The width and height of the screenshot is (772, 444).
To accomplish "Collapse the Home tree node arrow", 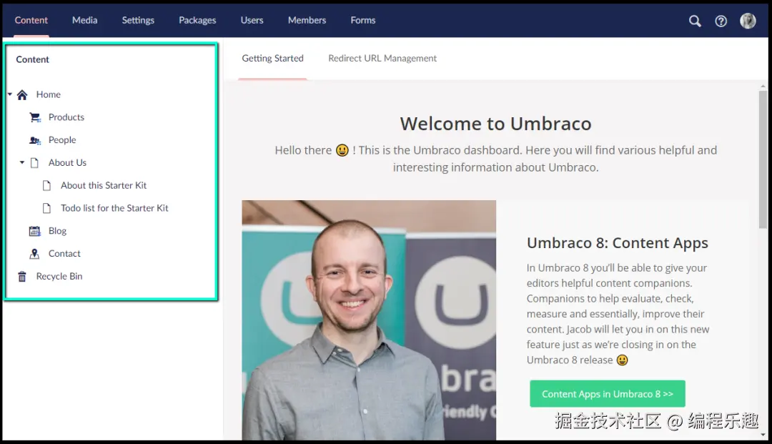I will pos(10,94).
